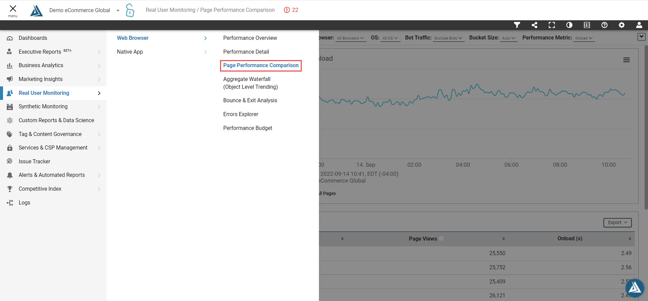Open Errors Explorer
The image size is (648, 301).
click(x=241, y=114)
